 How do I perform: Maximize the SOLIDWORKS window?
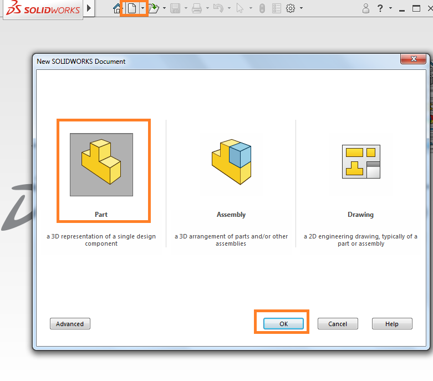click(x=416, y=8)
